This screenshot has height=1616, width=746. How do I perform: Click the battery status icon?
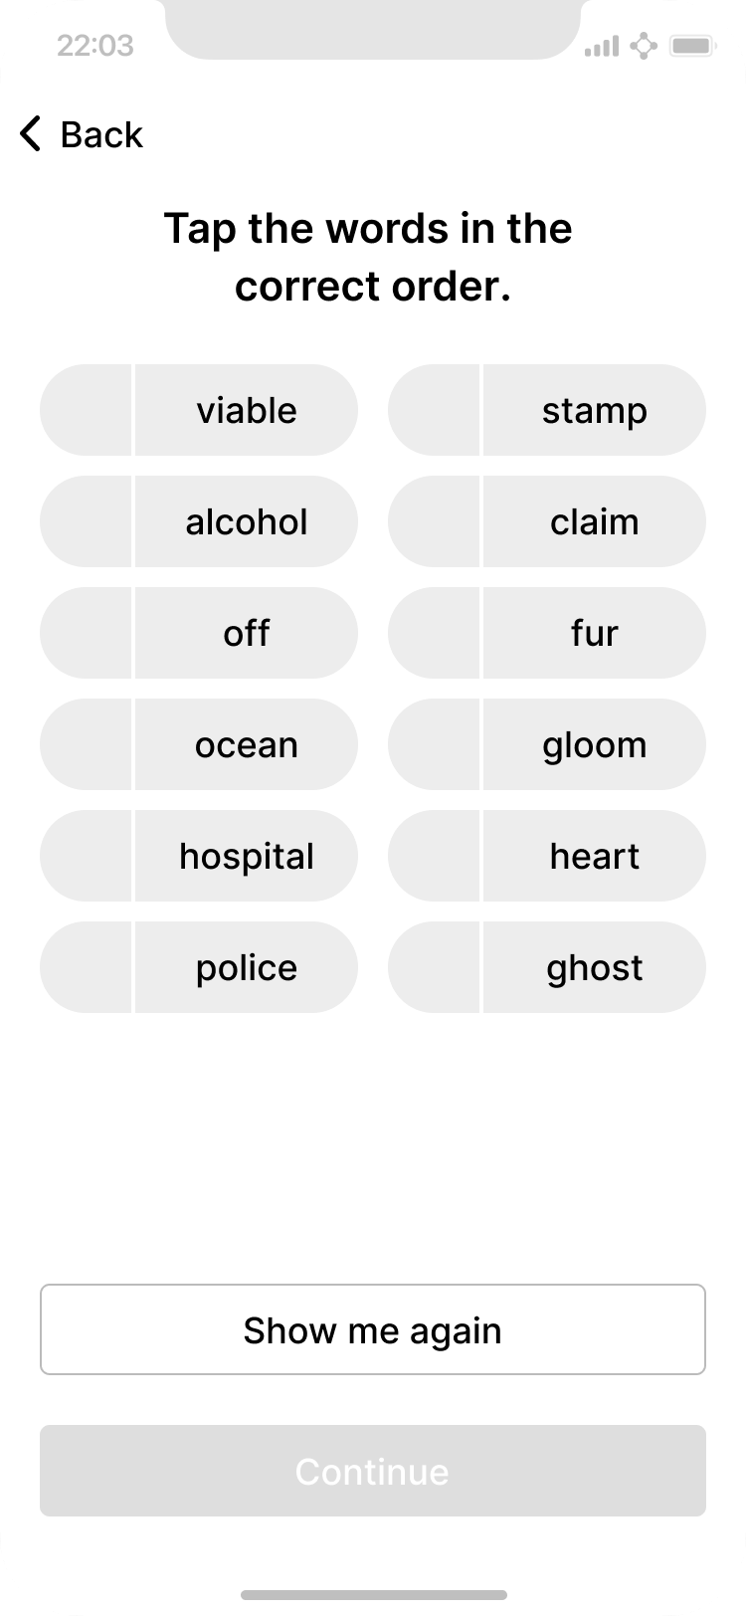(689, 46)
